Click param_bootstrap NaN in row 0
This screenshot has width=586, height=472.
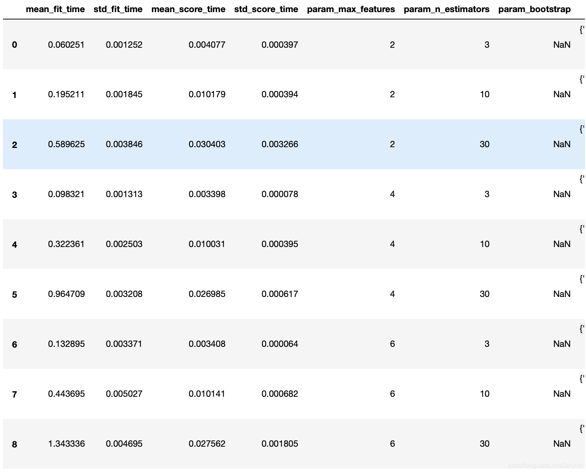point(562,45)
